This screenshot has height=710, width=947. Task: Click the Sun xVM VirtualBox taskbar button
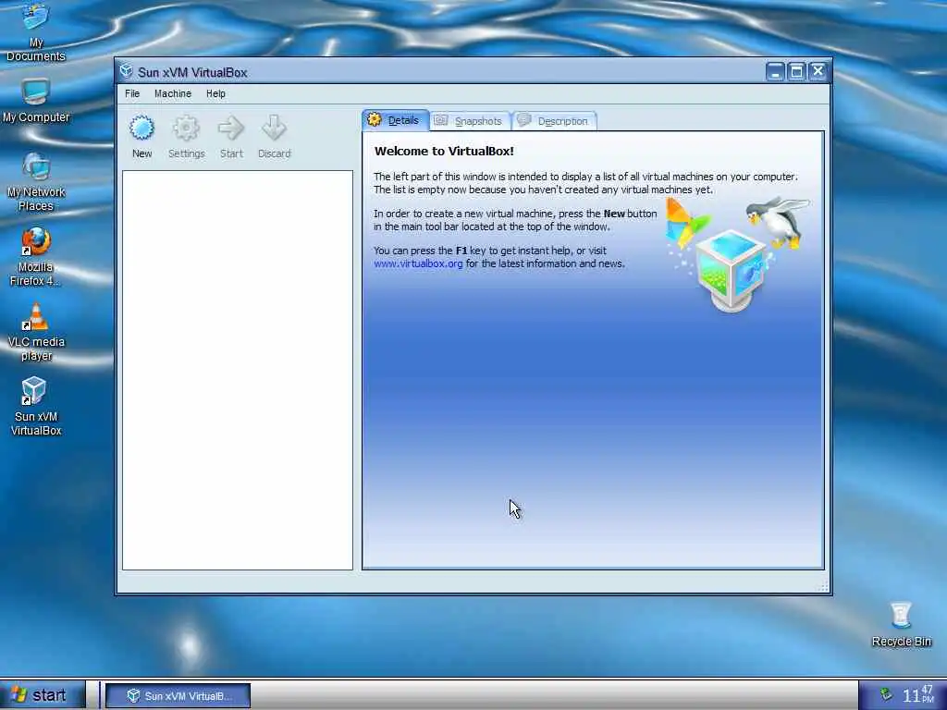178,695
